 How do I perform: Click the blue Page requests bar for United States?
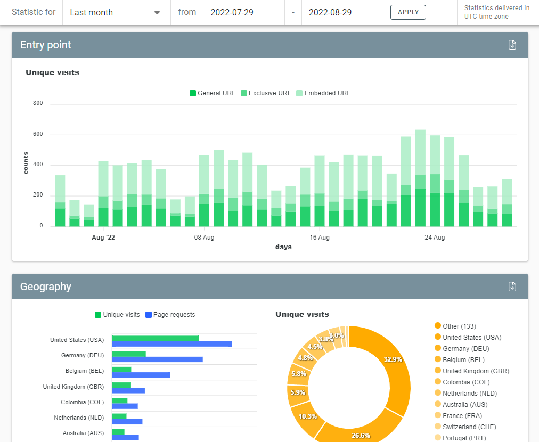[x=172, y=343]
